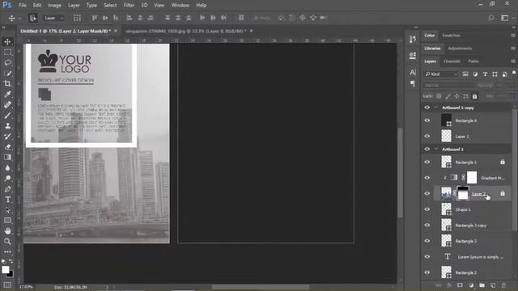
Task: Select the Rectangle shape tool
Action: [x=7, y=221]
